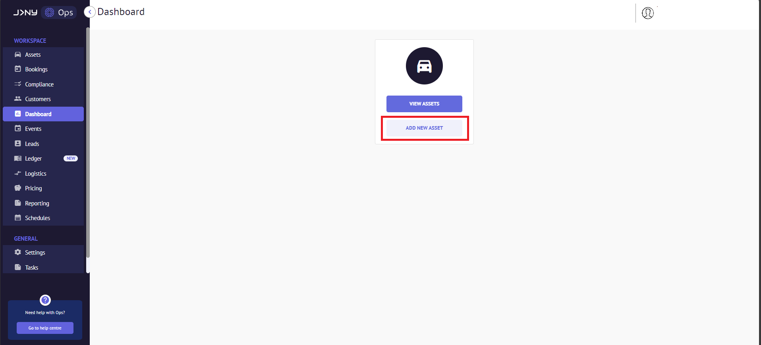The width and height of the screenshot is (761, 345).
Task: Click the Add New Asset button
Action: point(424,128)
